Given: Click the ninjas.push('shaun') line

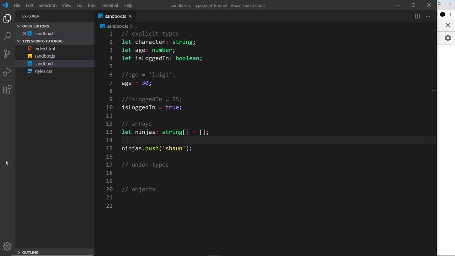Looking at the screenshot, I should [x=157, y=148].
